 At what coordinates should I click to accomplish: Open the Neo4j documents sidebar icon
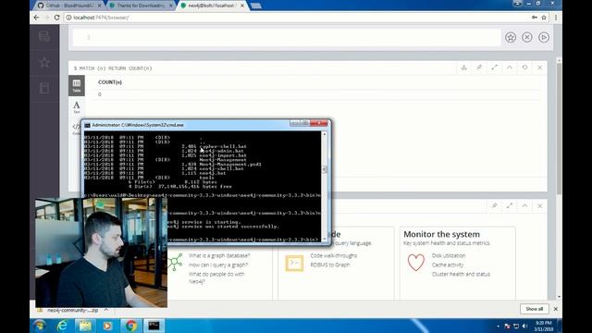tap(44, 88)
